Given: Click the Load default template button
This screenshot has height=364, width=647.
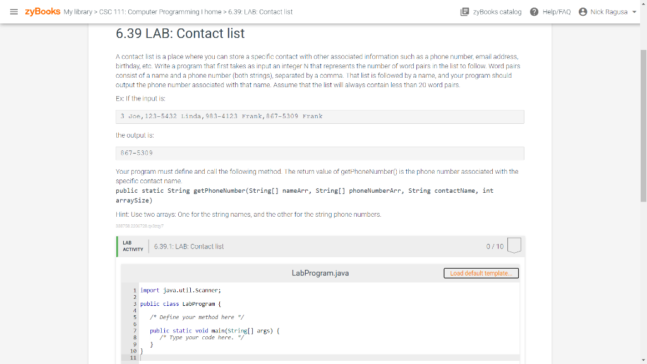Looking at the screenshot, I should tap(481, 273).
